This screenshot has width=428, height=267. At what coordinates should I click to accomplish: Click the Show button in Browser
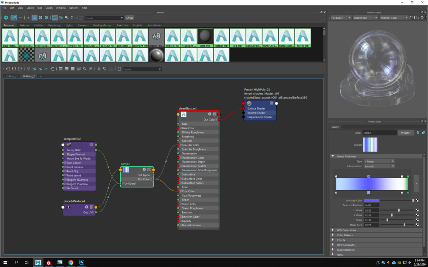pos(129,18)
